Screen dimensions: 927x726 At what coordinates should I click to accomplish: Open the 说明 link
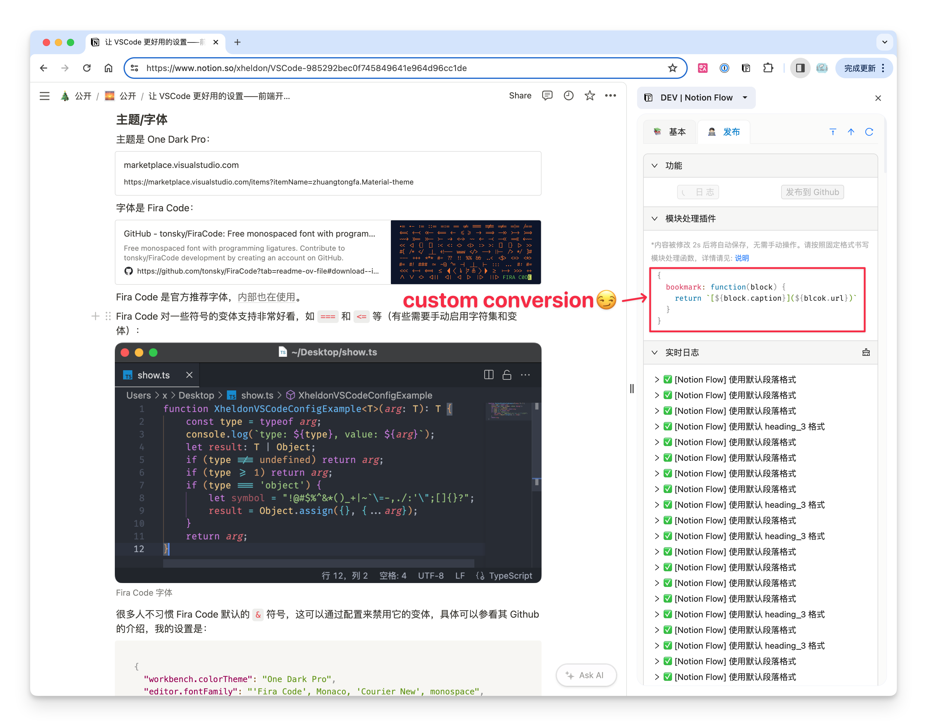tap(741, 258)
